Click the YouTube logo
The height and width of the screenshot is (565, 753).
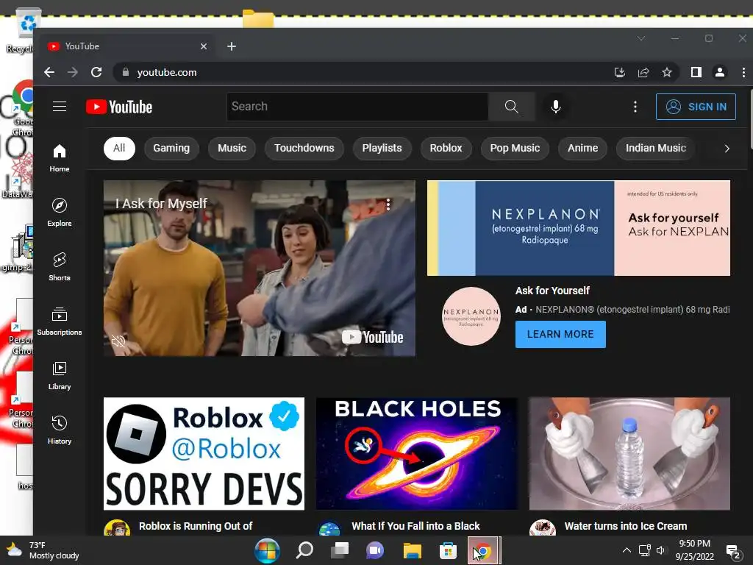[119, 107]
